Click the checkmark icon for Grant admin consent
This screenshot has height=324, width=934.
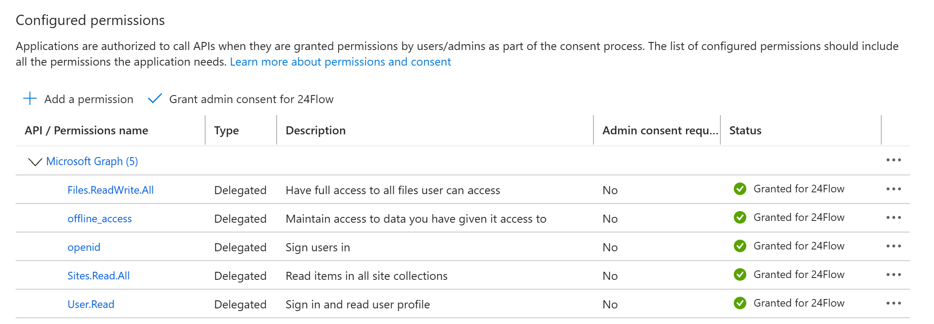pyautogui.click(x=155, y=99)
